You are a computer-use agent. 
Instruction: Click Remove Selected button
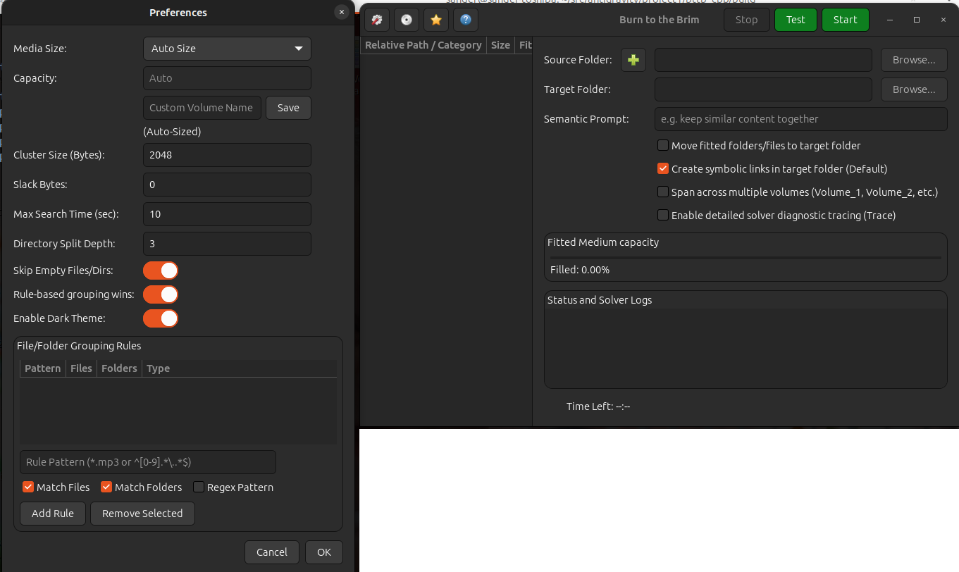(142, 514)
